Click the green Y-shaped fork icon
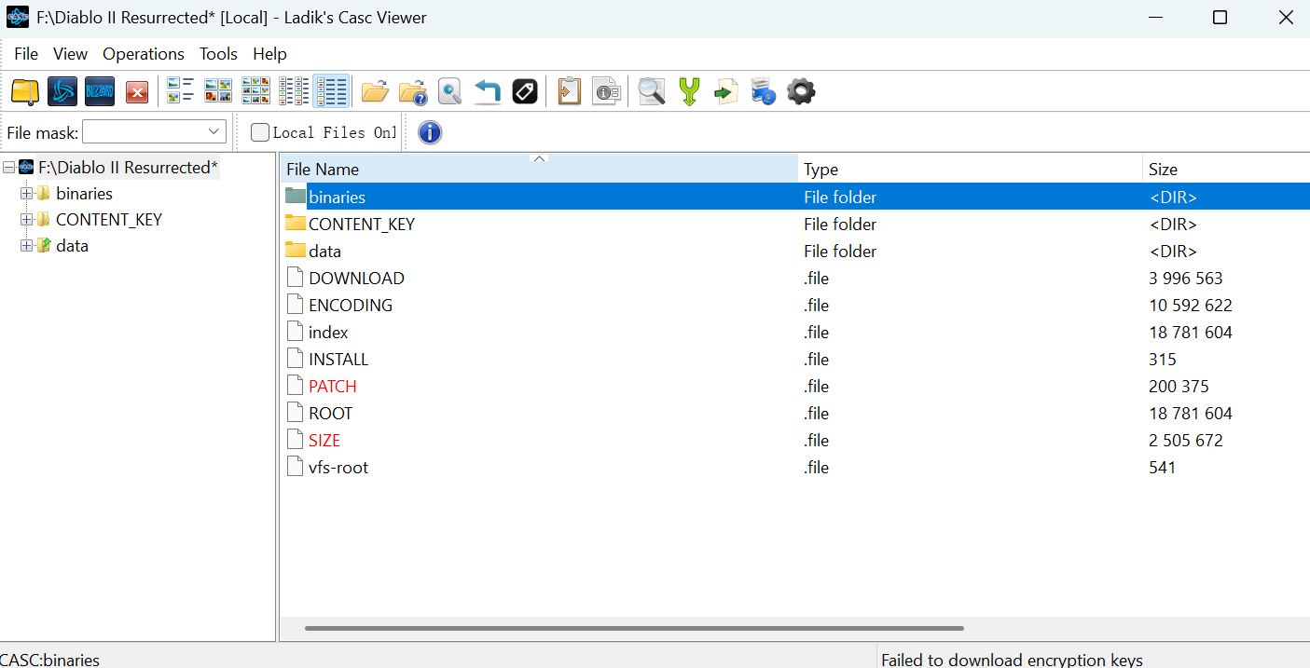Image resolution: width=1310 pixels, height=668 pixels. 689,91
